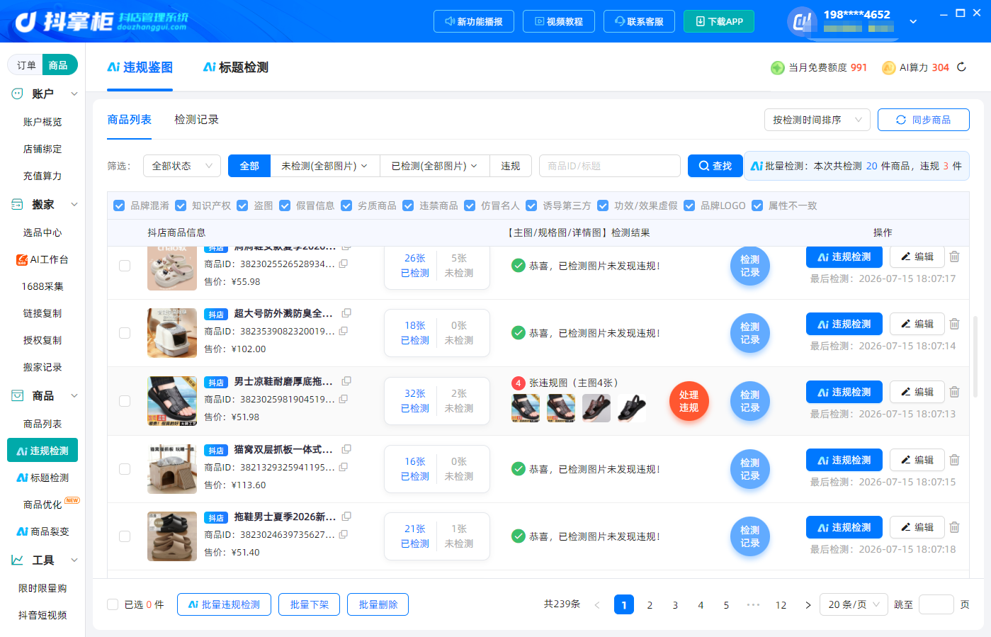Screen dimensions: 991x637
Task: Delete the 男士凉鞋 product via trash icon
Action: 954,392
